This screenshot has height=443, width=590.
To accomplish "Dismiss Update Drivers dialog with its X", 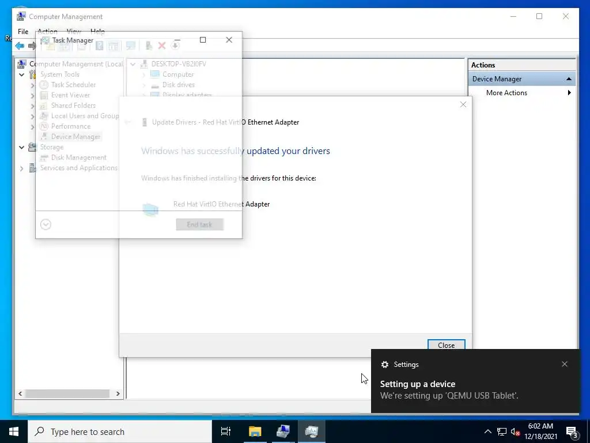I will [x=463, y=105].
